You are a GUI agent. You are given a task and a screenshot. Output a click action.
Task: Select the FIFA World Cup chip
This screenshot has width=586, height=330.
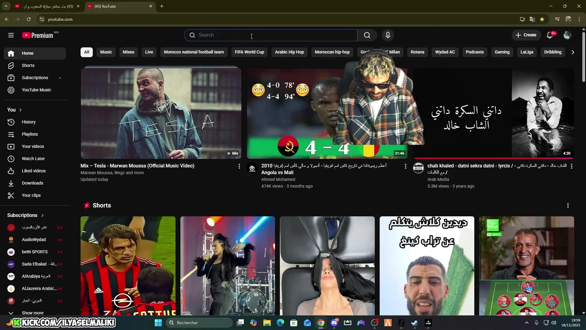coord(250,52)
